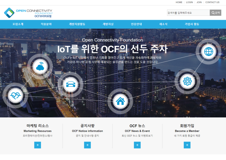Viewport: 226px width, 160px height.
Task: Open Marketing Resources with its plus button
Action: point(38,145)
